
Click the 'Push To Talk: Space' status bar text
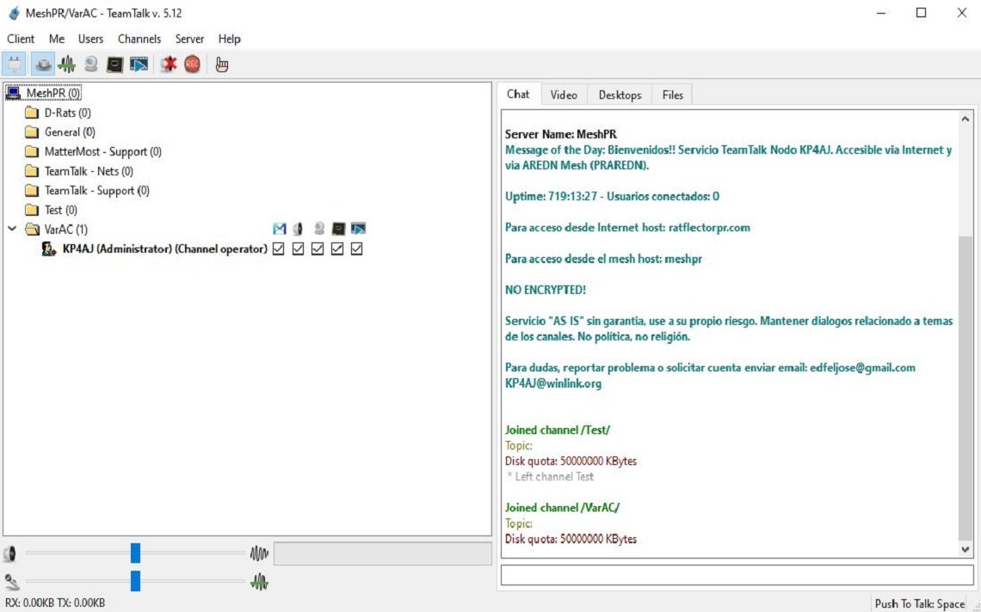coord(920,604)
